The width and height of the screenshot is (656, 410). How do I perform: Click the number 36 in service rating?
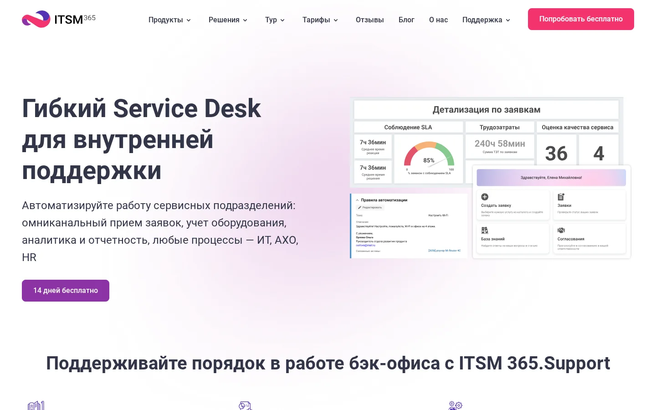coord(556,154)
